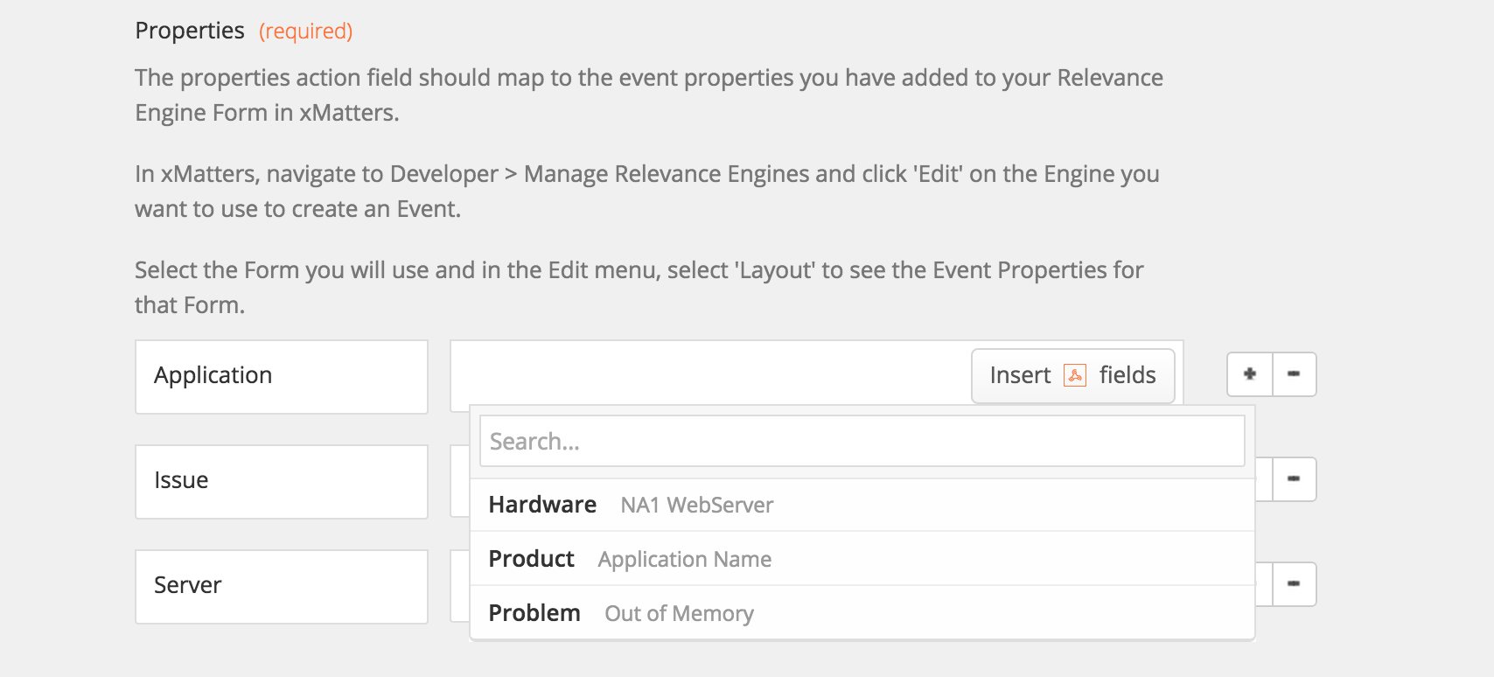The height and width of the screenshot is (677, 1494).
Task: Click the Insert fields button
Action: (x=1072, y=375)
